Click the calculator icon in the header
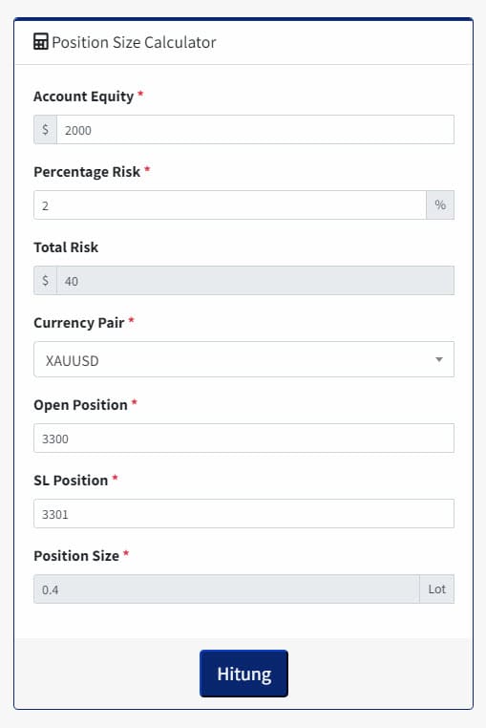This screenshot has height=728, width=486. click(x=41, y=42)
